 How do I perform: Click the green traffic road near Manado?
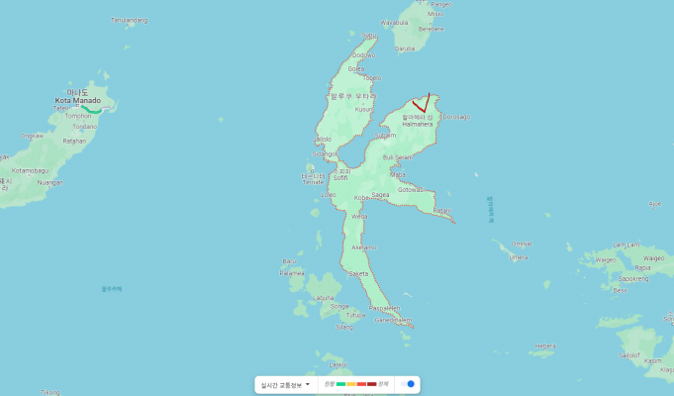click(93, 110)
